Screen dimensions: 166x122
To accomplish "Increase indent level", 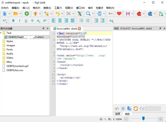I will tap(102, 21).
